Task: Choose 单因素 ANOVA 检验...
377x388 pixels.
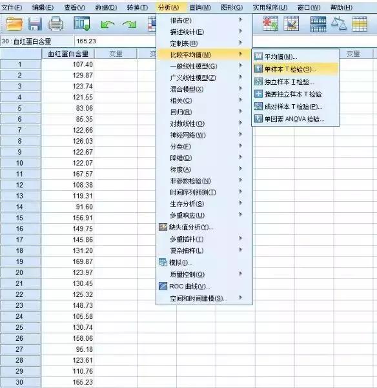Action: (x=296, y=119)
